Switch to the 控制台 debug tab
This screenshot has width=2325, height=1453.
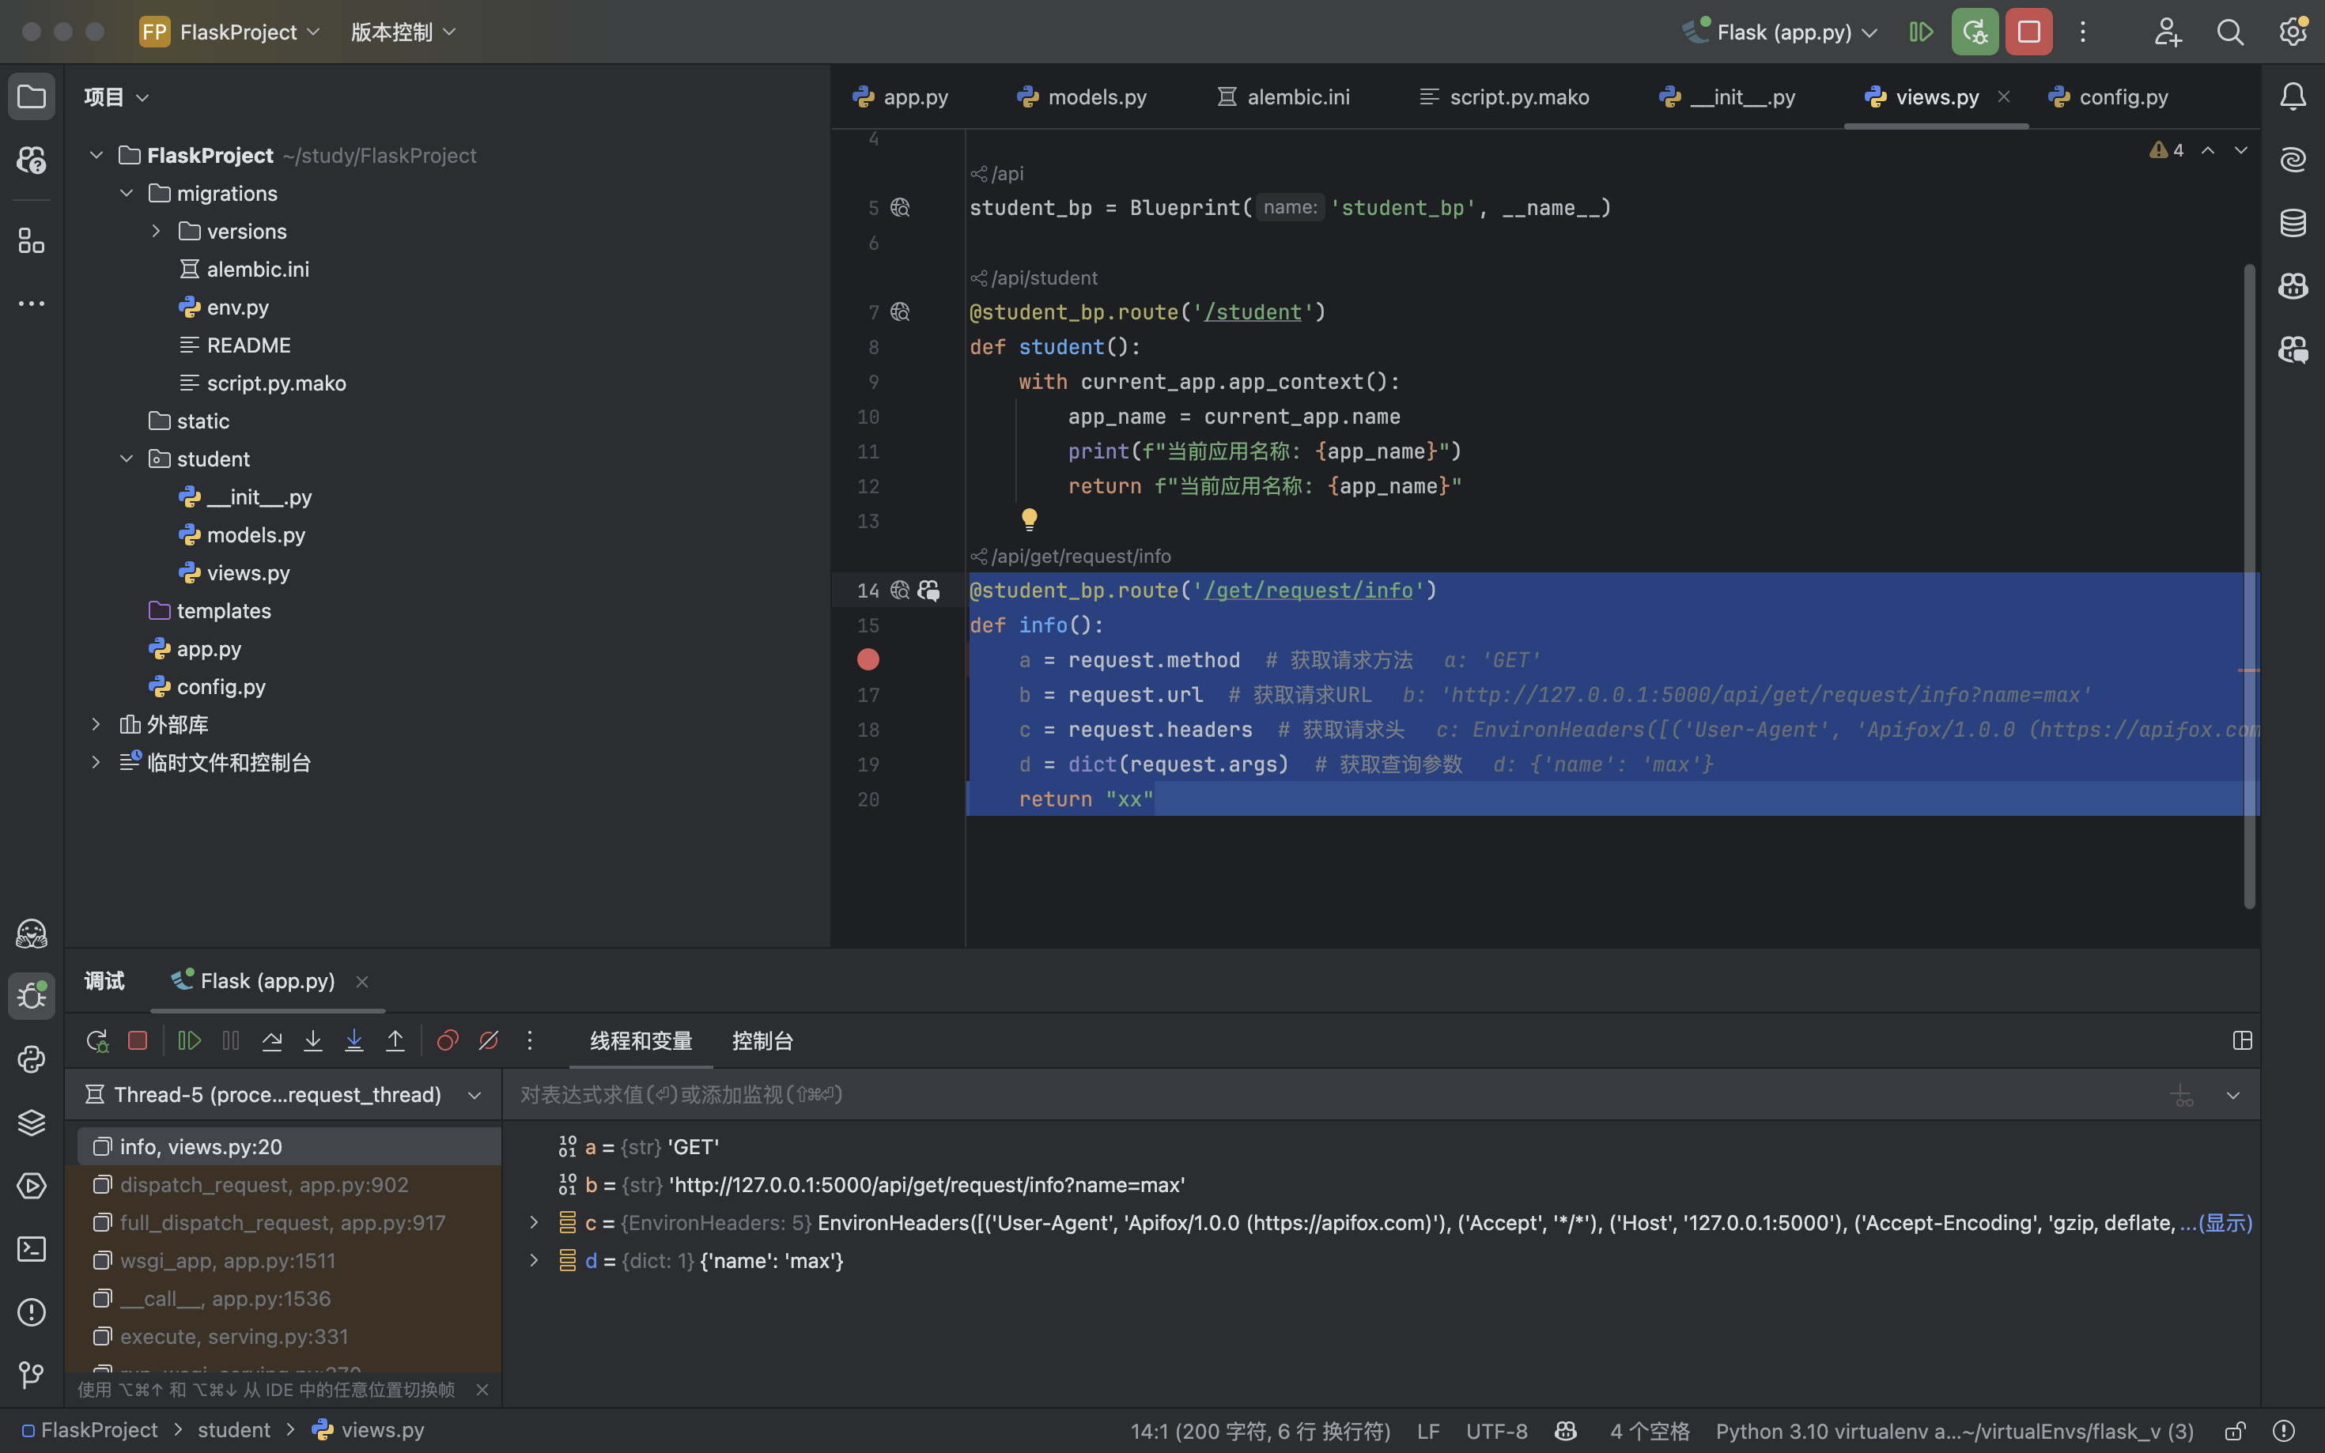pyautogui.click(x=762, y=1041)
